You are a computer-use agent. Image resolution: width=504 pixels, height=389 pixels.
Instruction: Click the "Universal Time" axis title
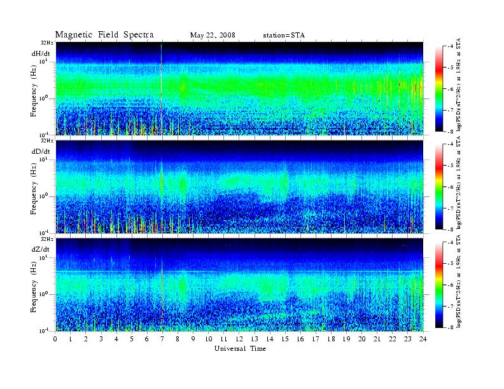[241, 348]
